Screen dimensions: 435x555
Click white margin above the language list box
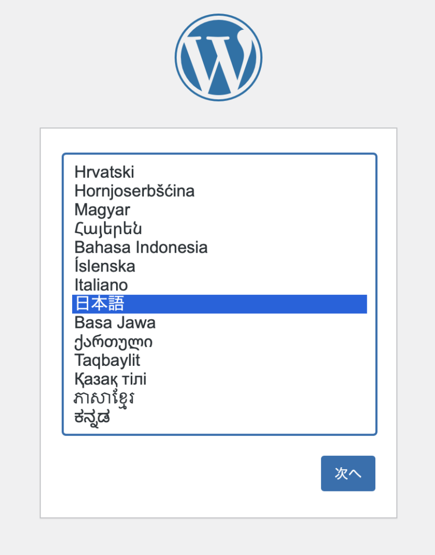tap(218, 141)
